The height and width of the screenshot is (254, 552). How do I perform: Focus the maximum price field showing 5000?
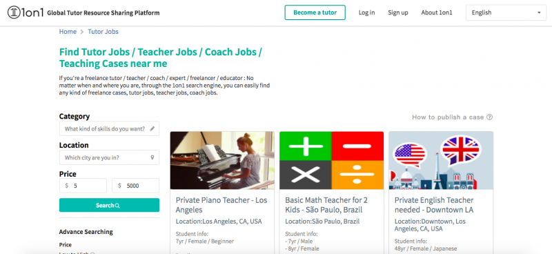135,186
